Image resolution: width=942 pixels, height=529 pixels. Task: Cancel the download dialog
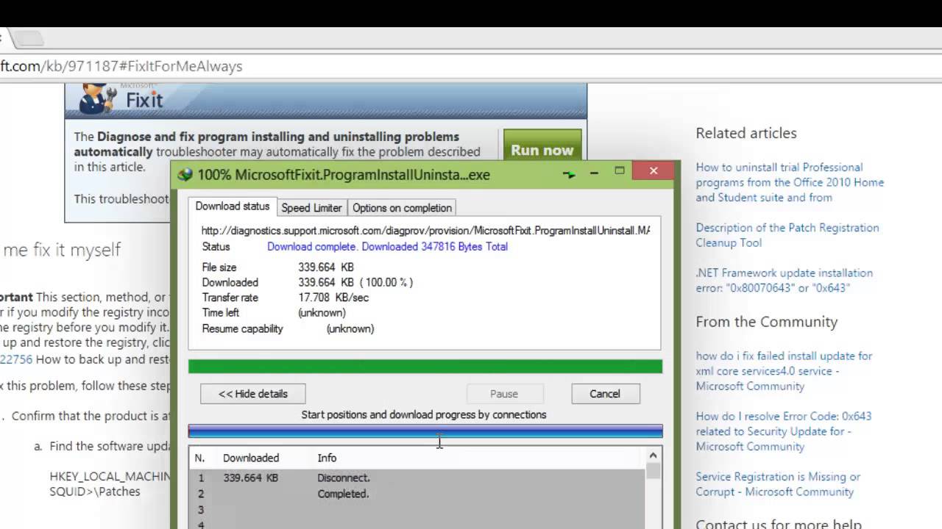pyautogui.click(x=605, y=394)
